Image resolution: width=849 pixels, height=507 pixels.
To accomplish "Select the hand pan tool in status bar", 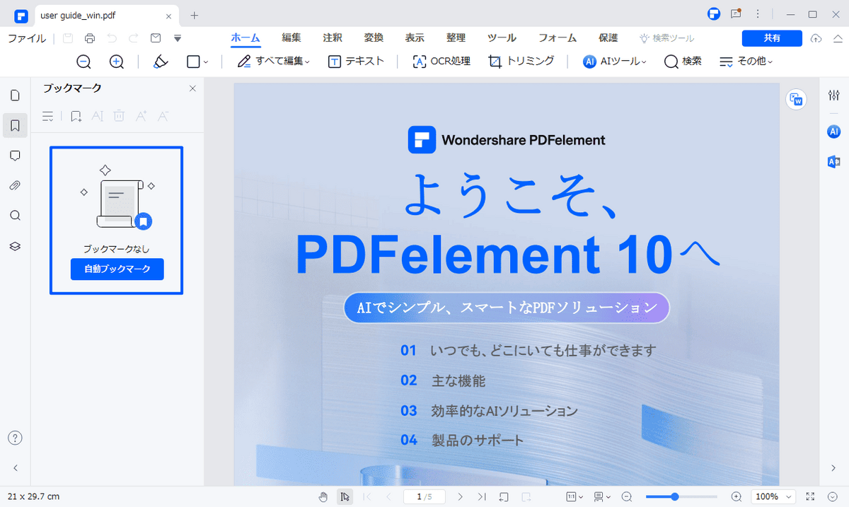I will (323, 496).
